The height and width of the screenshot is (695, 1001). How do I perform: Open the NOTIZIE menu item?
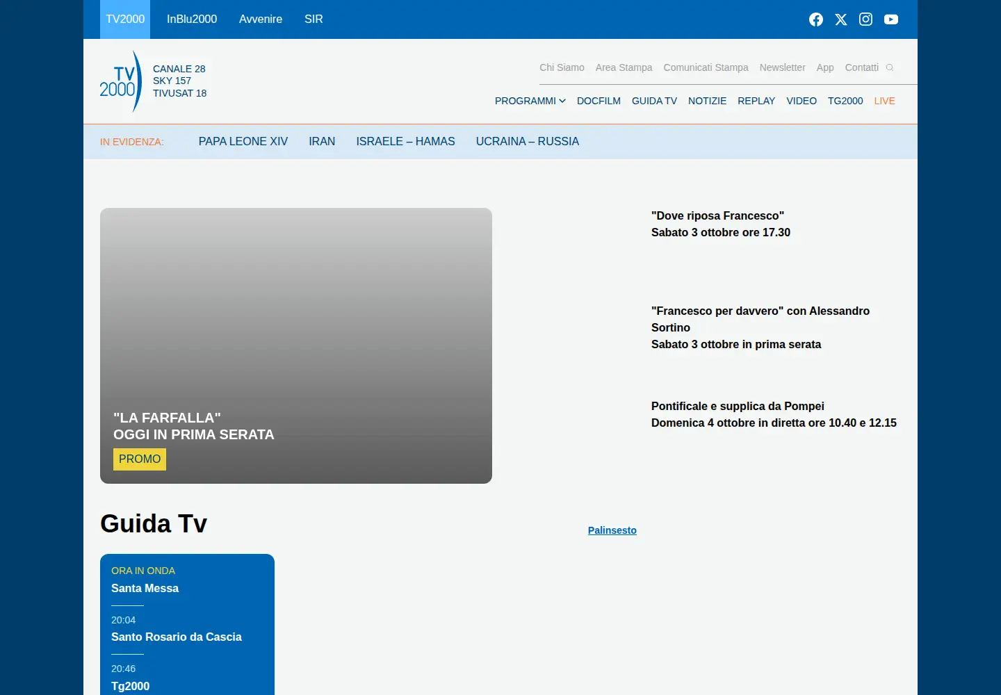coord(707,101)
